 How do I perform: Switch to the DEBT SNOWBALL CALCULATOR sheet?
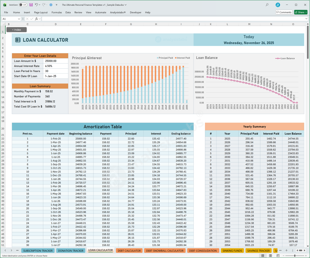pos(165,250)
